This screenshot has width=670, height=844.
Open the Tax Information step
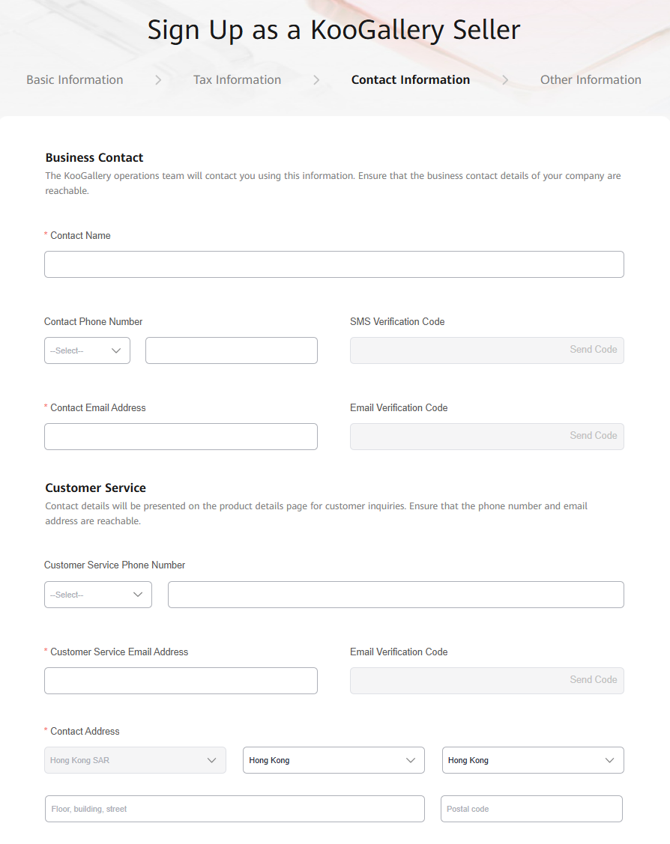(x=237, y=79)
